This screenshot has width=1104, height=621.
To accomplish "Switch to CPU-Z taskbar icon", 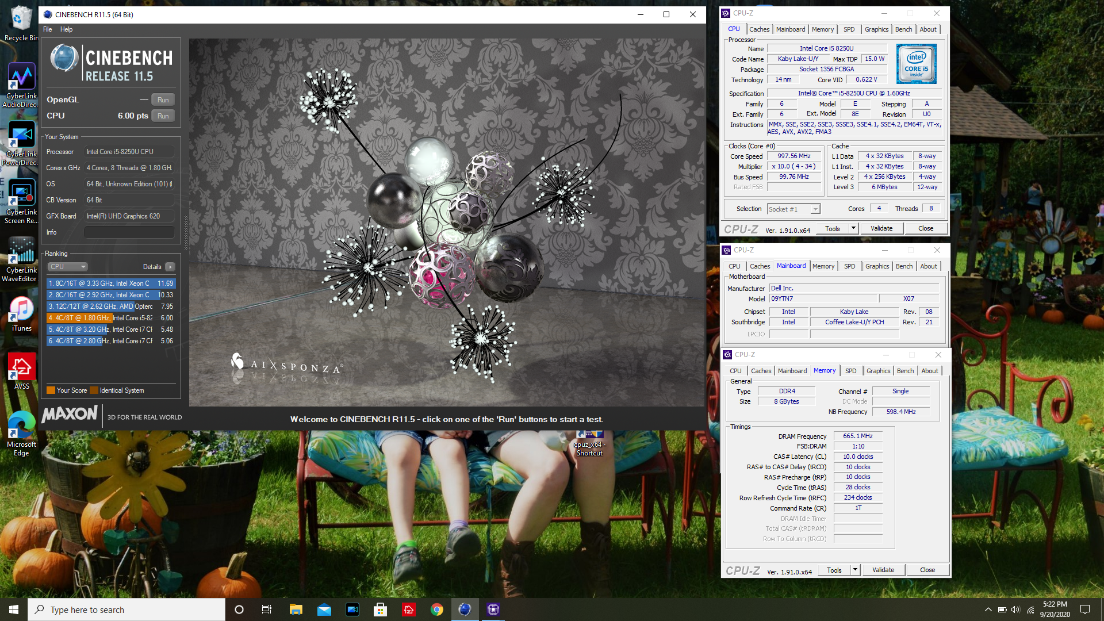I will [493, 609].
